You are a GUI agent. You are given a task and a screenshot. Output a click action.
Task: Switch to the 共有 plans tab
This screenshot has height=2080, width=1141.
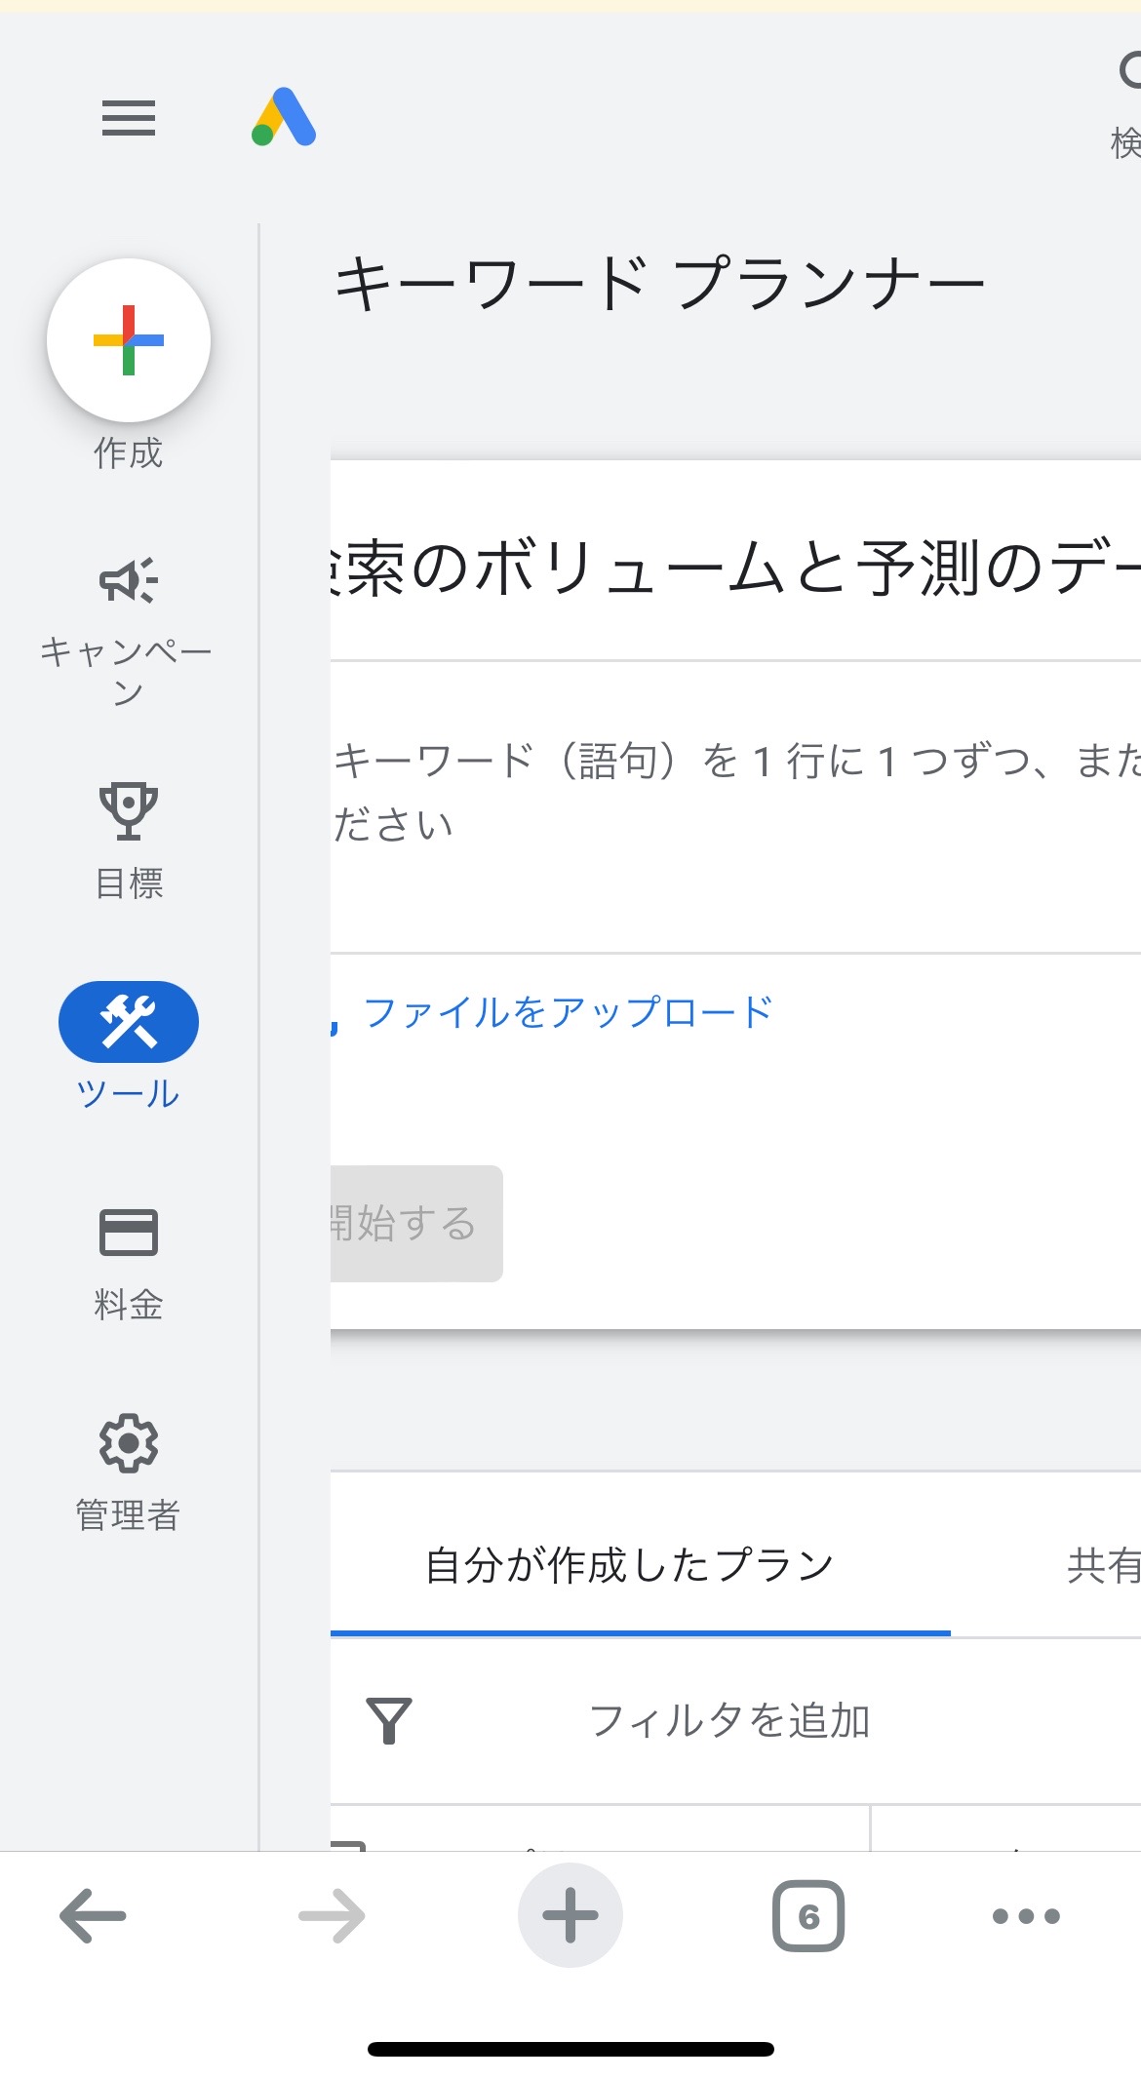pyautogui.click(x=1103, y=1565)
